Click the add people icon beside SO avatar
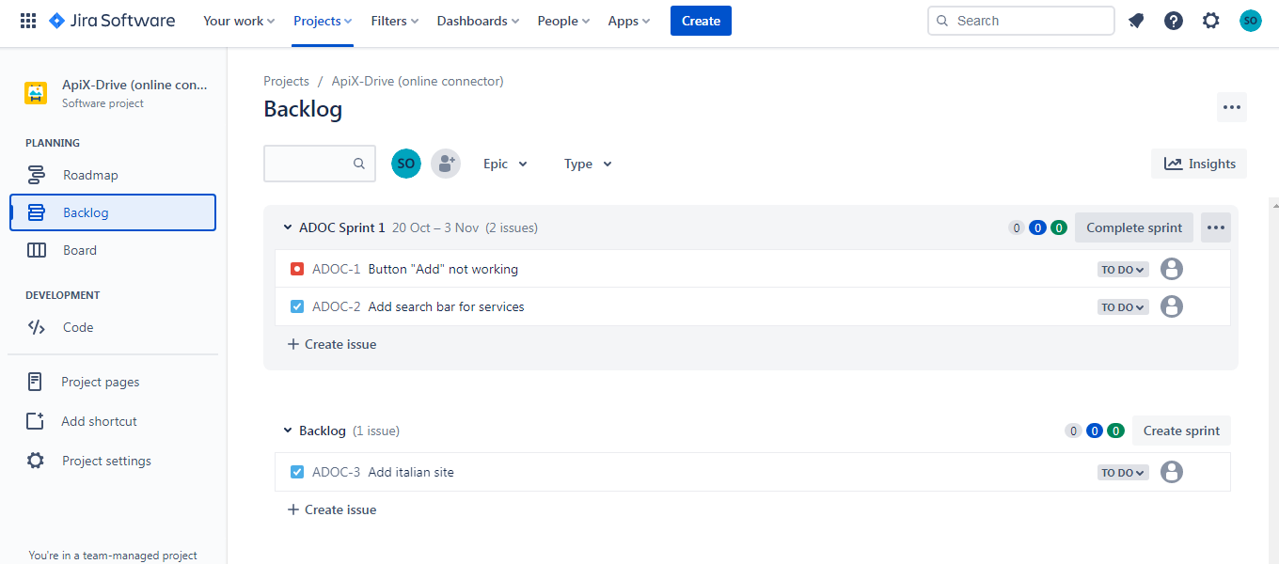Viewport: 1279px width, 564px height. pos(445,164)
